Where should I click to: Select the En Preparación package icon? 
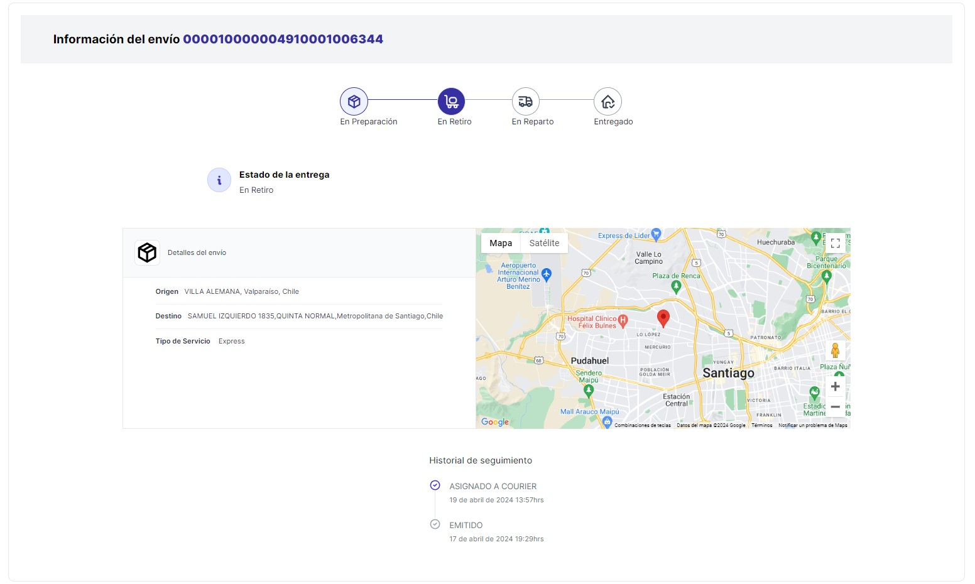click(354, 100)
